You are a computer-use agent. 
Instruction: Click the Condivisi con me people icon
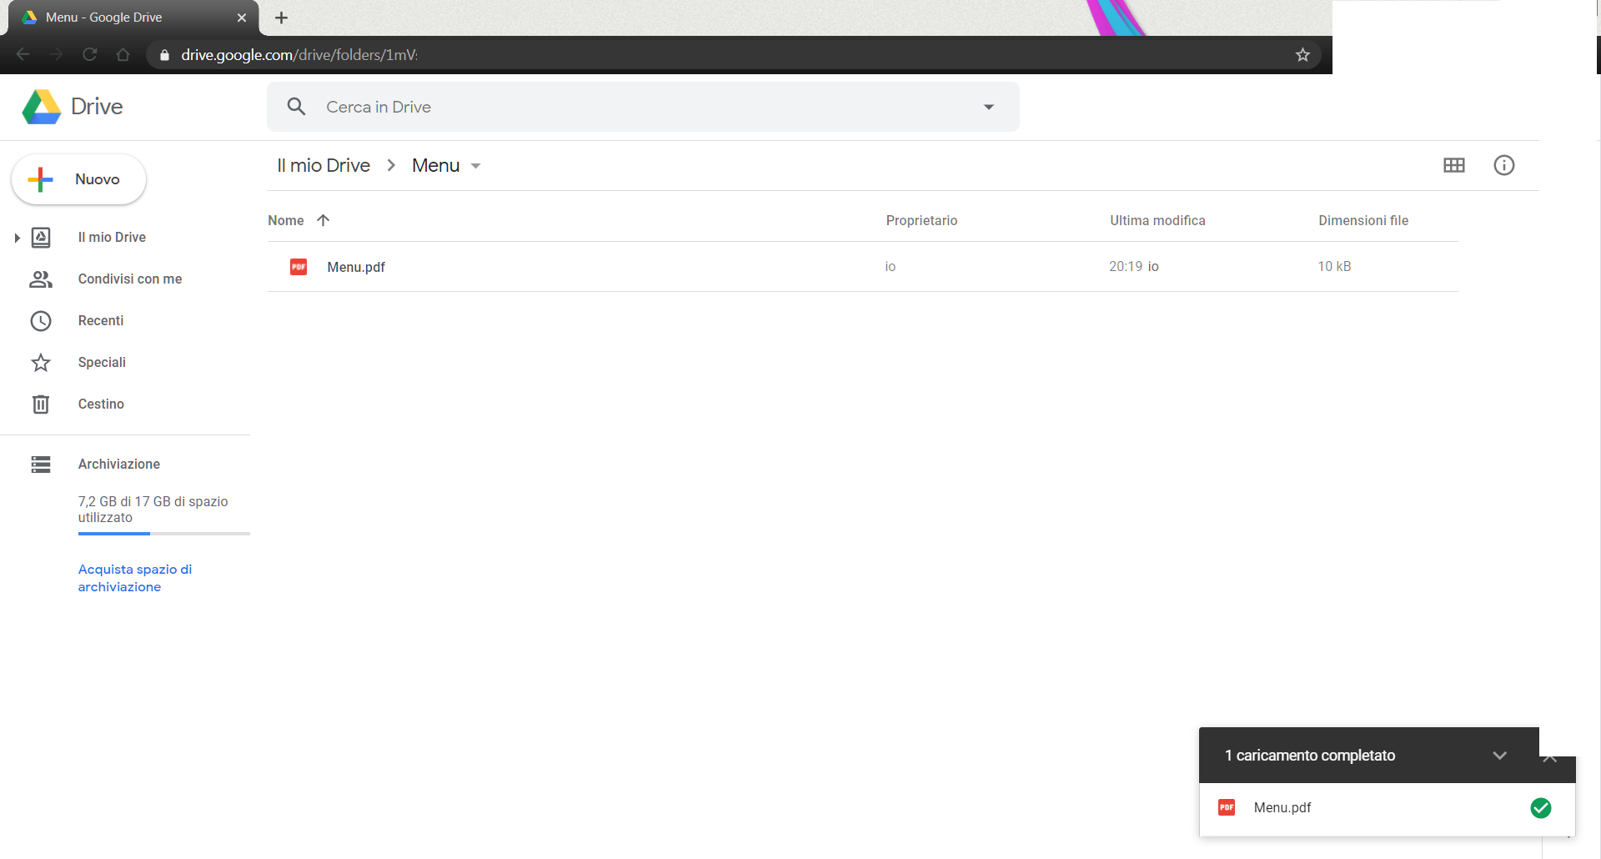point(41,279)
